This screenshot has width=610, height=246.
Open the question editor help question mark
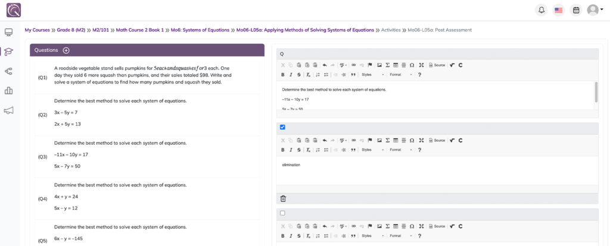click(420, 74)
